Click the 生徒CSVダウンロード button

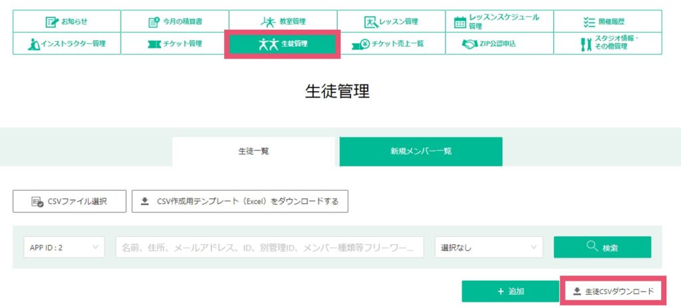coord(613,291)
